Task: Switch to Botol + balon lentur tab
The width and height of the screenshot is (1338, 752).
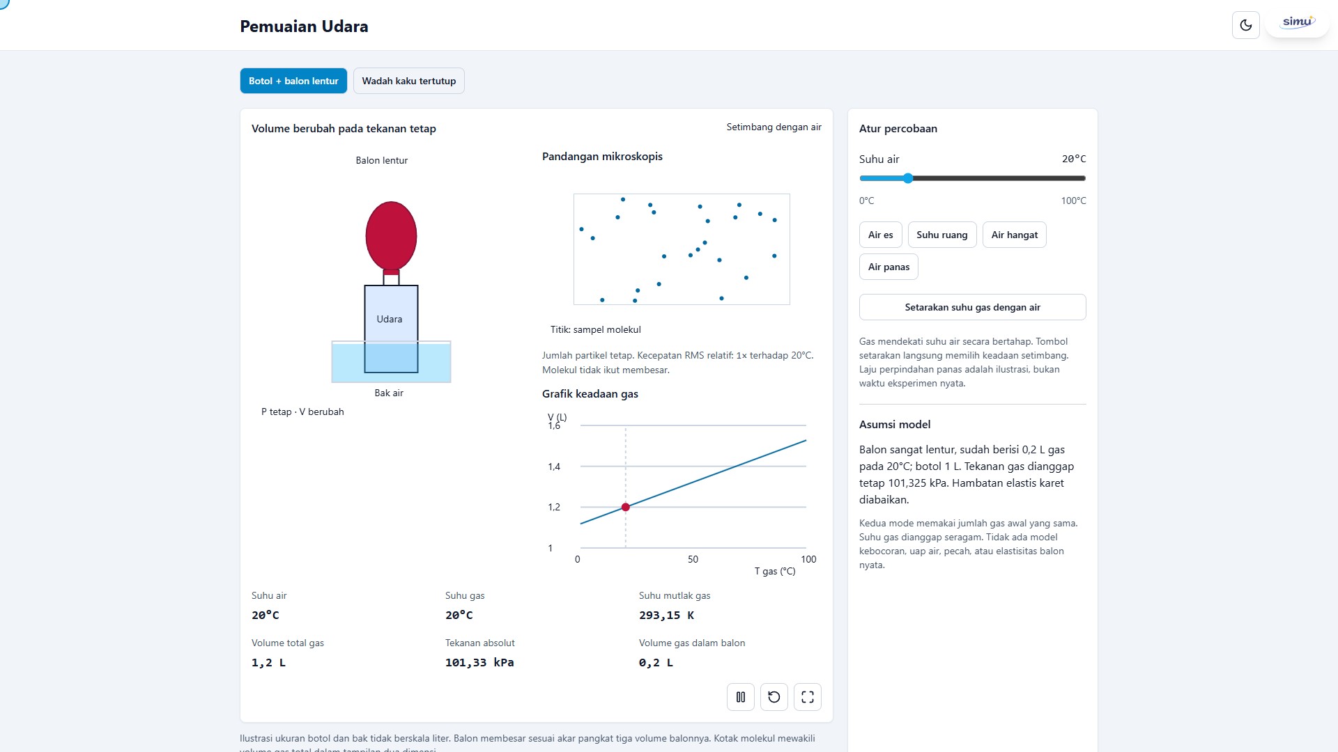Action: point(293,81)
